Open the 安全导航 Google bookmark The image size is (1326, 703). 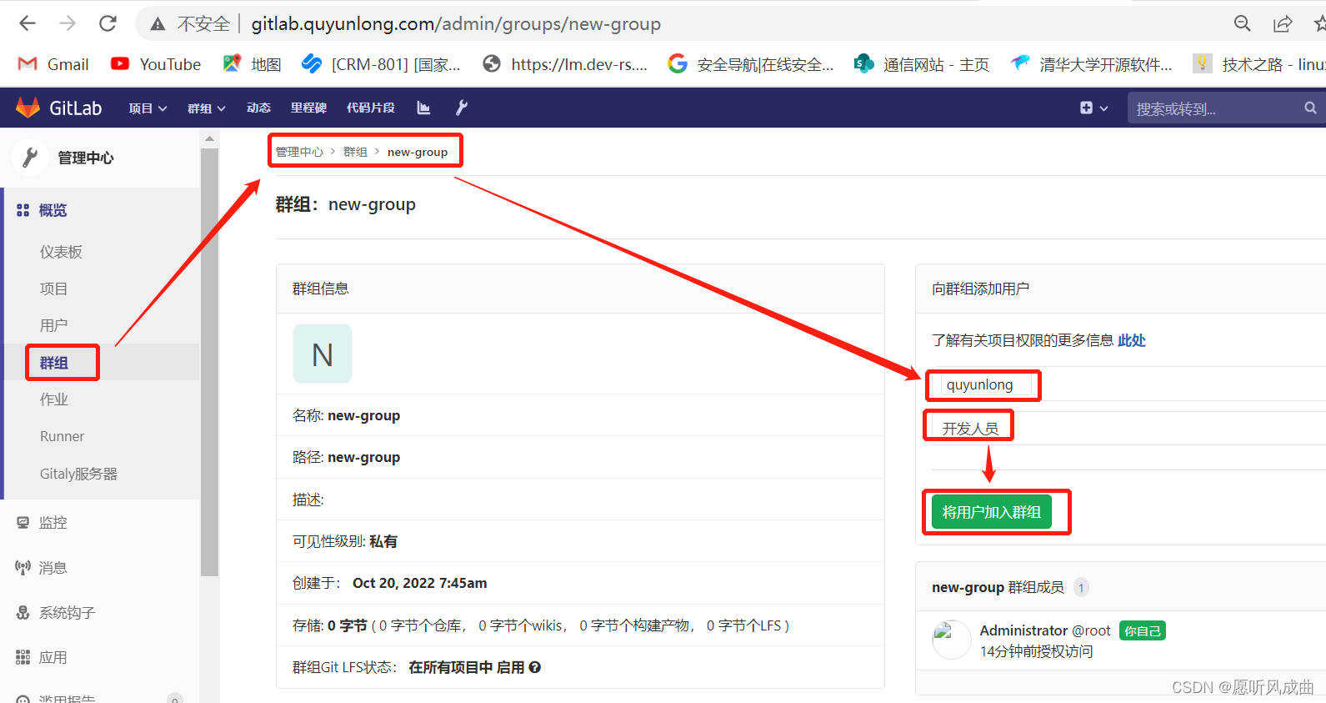(750, 64)
